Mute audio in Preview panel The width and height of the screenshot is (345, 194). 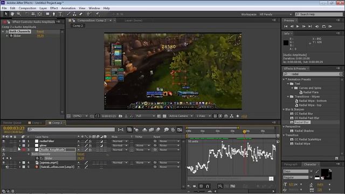pyautogui.click(x=317, y=26)
